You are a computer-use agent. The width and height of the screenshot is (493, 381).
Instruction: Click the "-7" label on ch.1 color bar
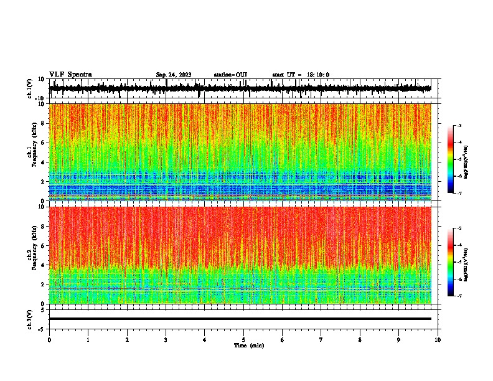[x=459, y=194]
